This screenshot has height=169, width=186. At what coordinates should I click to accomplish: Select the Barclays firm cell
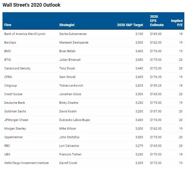point(10,42)
